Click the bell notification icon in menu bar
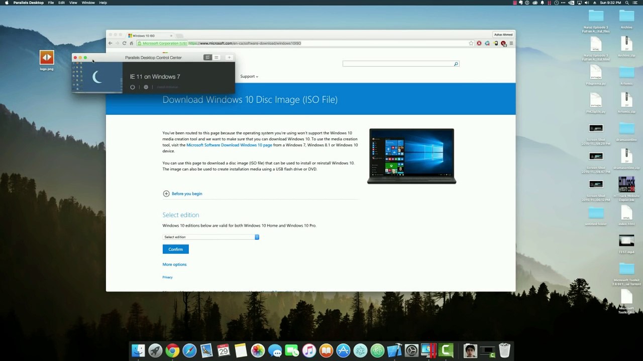The height and width of the screenshot is (361, 643). point(542,3)
